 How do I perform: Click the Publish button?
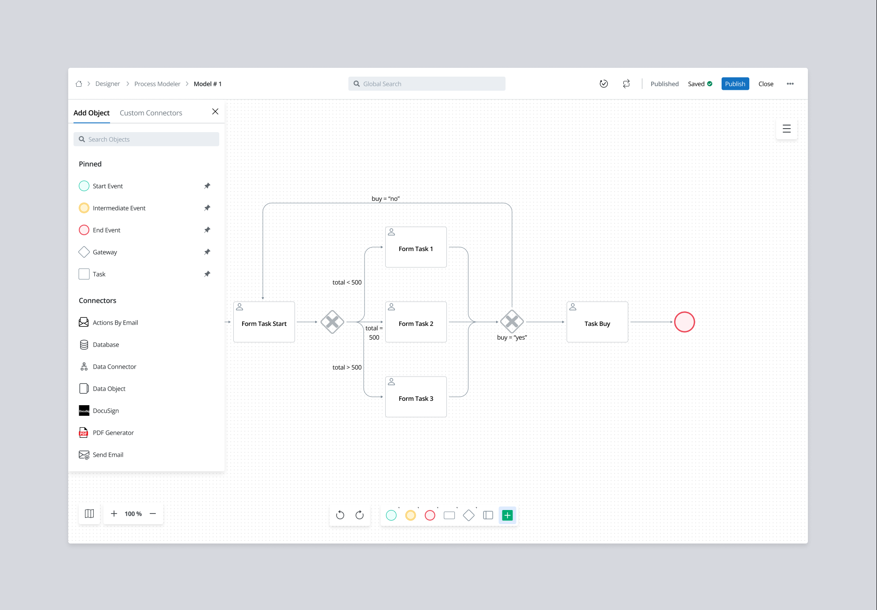click(x=735, y=84)
